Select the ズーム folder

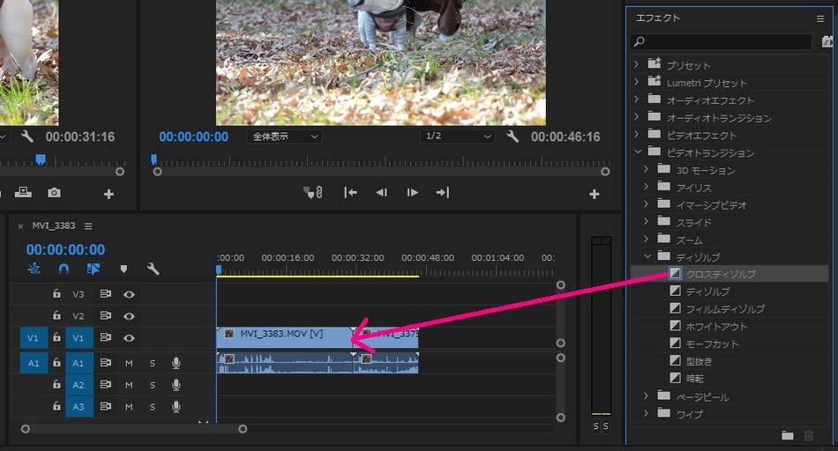point(689,240)
